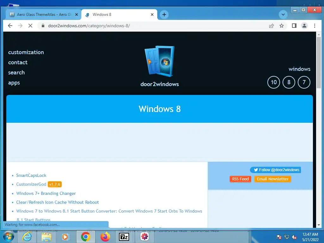The width and height of the screenshot is (324, 243).
Task: Close the Windows 8 tab
Action: (x=152, y=15)
